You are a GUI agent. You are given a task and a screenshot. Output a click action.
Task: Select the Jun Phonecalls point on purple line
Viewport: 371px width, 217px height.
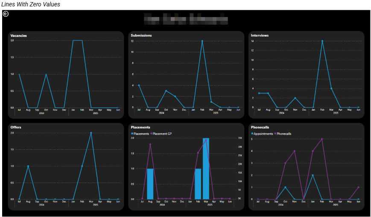(x=359, y=187)
